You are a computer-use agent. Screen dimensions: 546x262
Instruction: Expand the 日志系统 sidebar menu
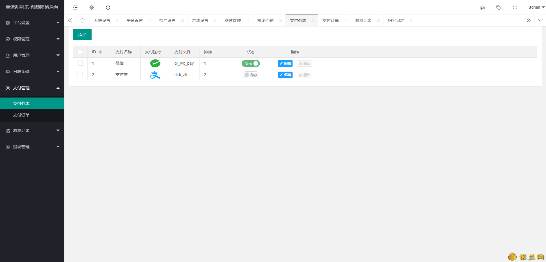click(32, 72)
